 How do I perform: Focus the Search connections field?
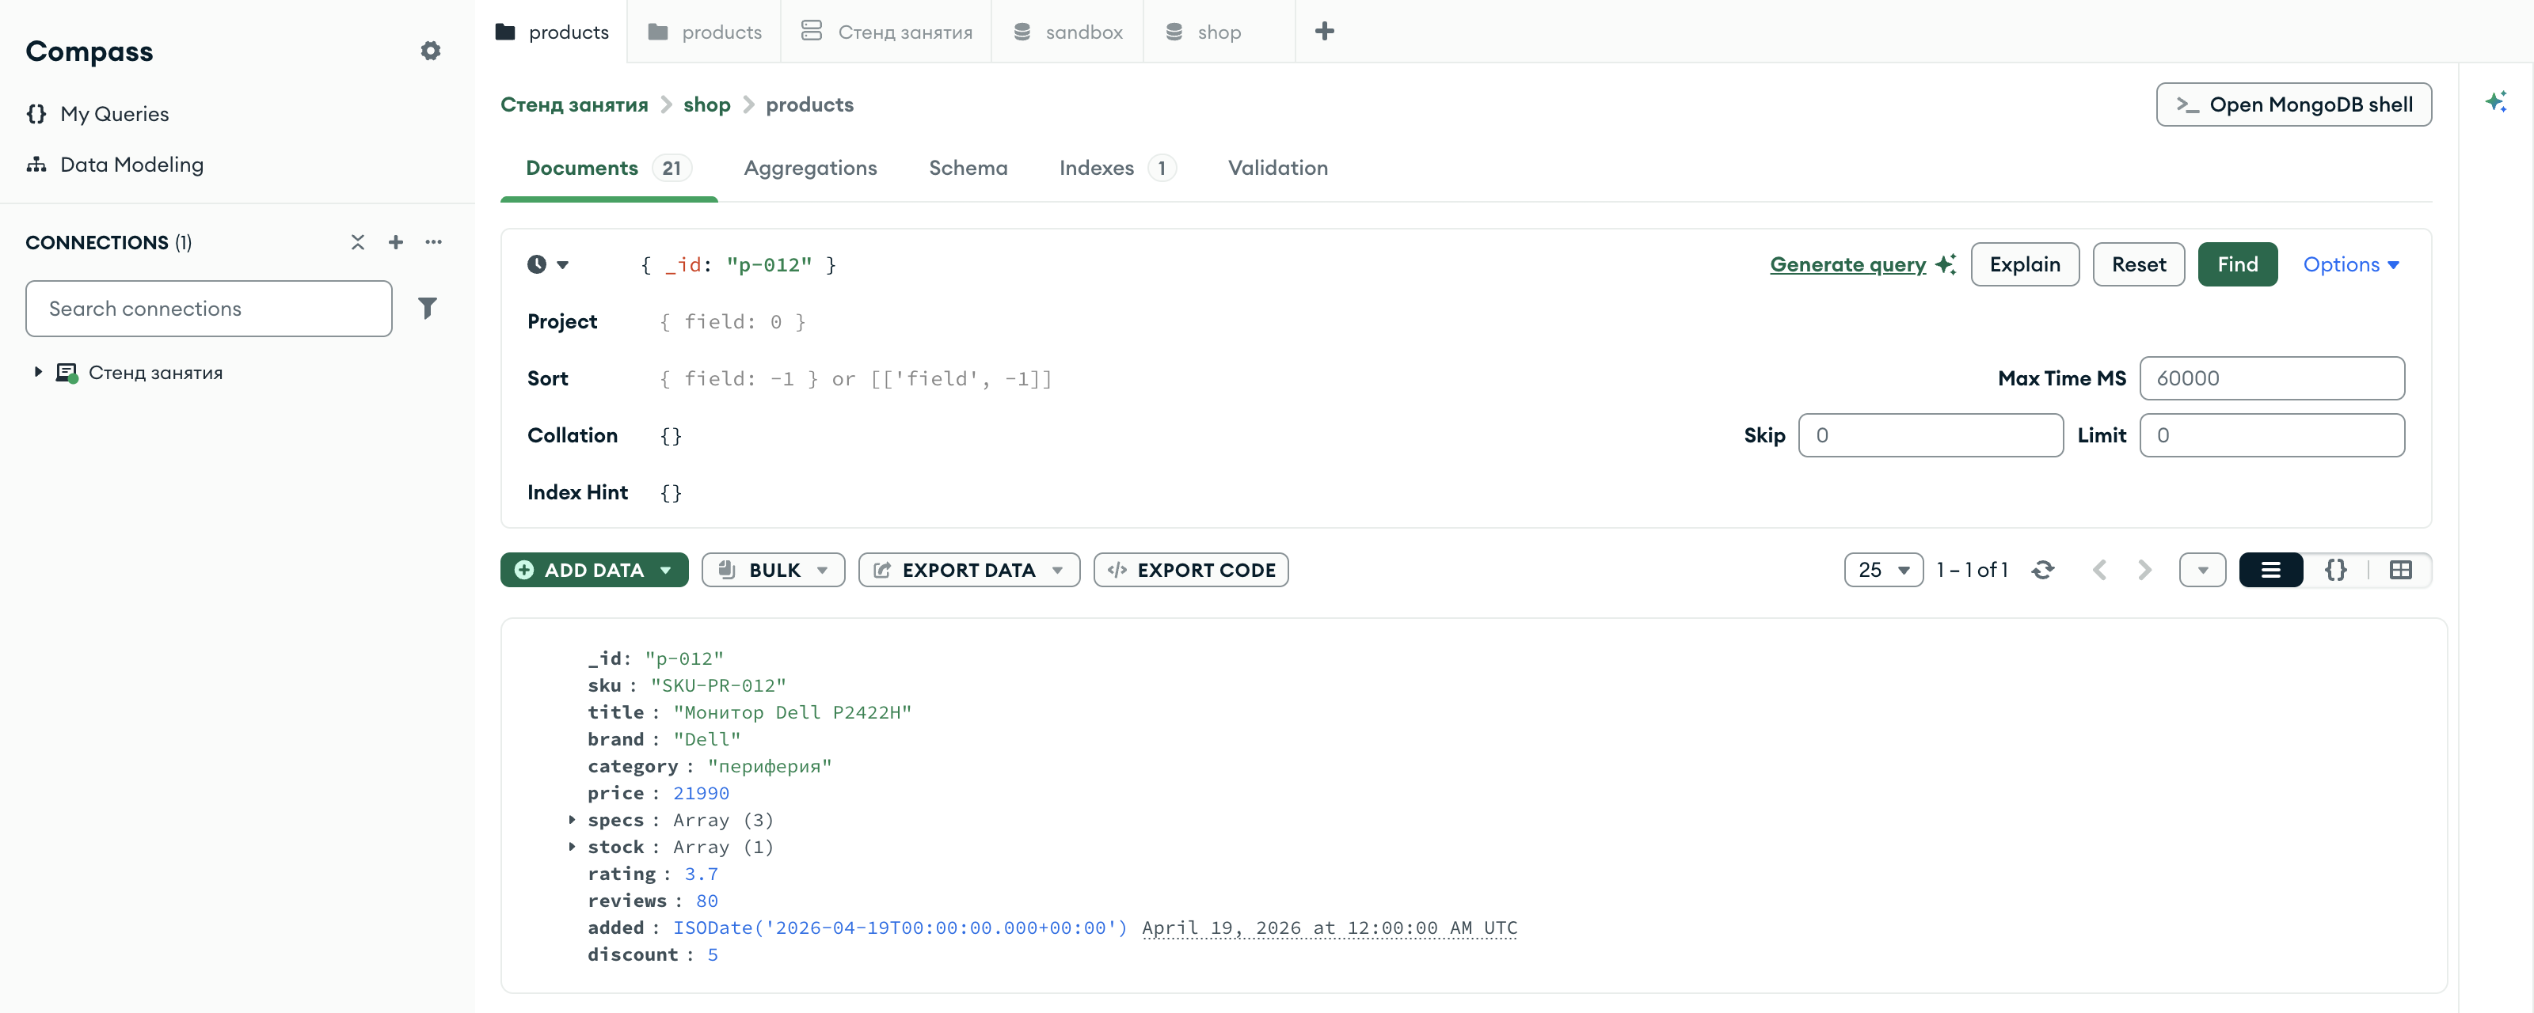tap(208, 309)
